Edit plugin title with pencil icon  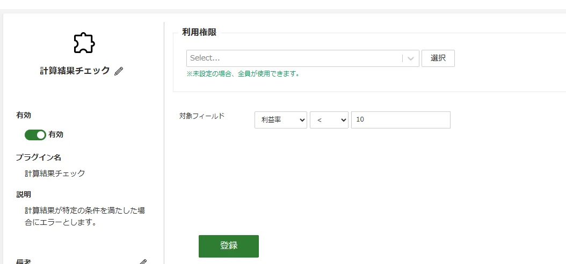pyautogui.click(x=118, y=71)
